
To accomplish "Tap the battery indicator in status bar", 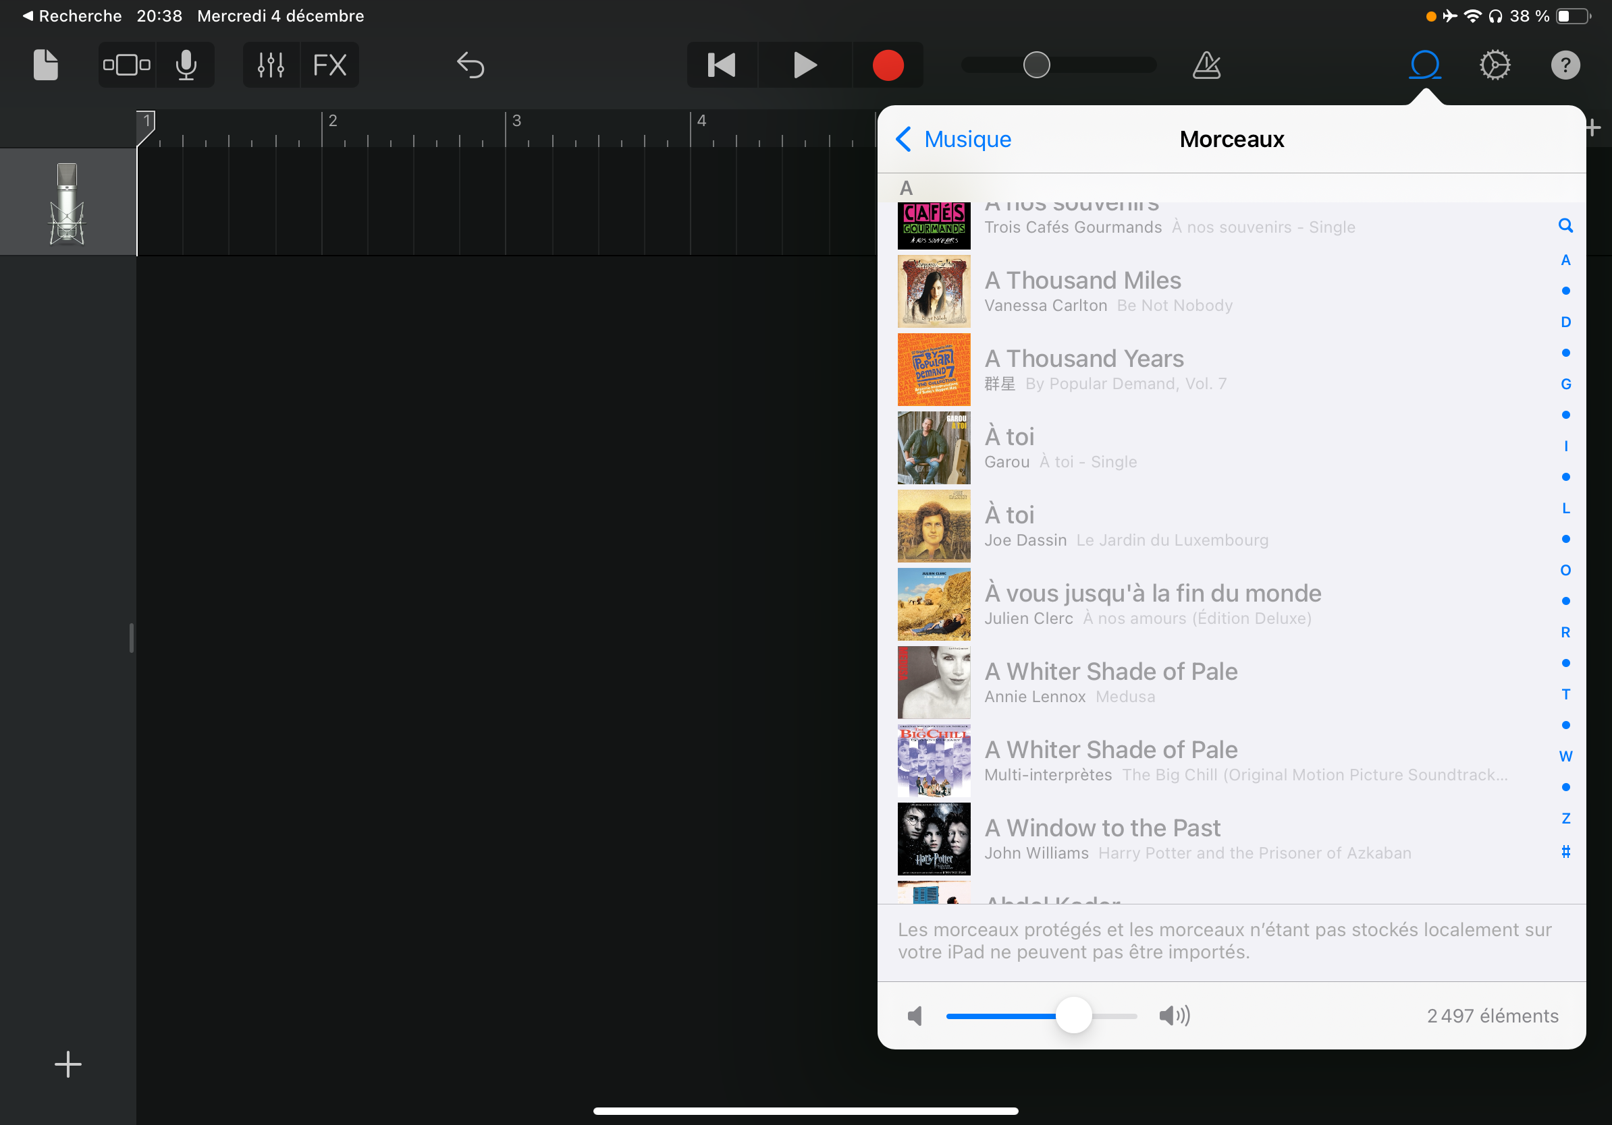I will coord(1574,16).
